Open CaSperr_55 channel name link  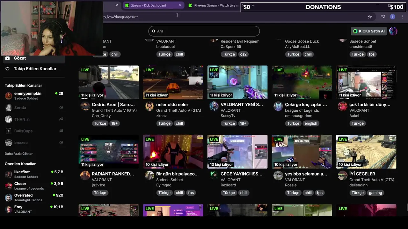tap(231, 47)
